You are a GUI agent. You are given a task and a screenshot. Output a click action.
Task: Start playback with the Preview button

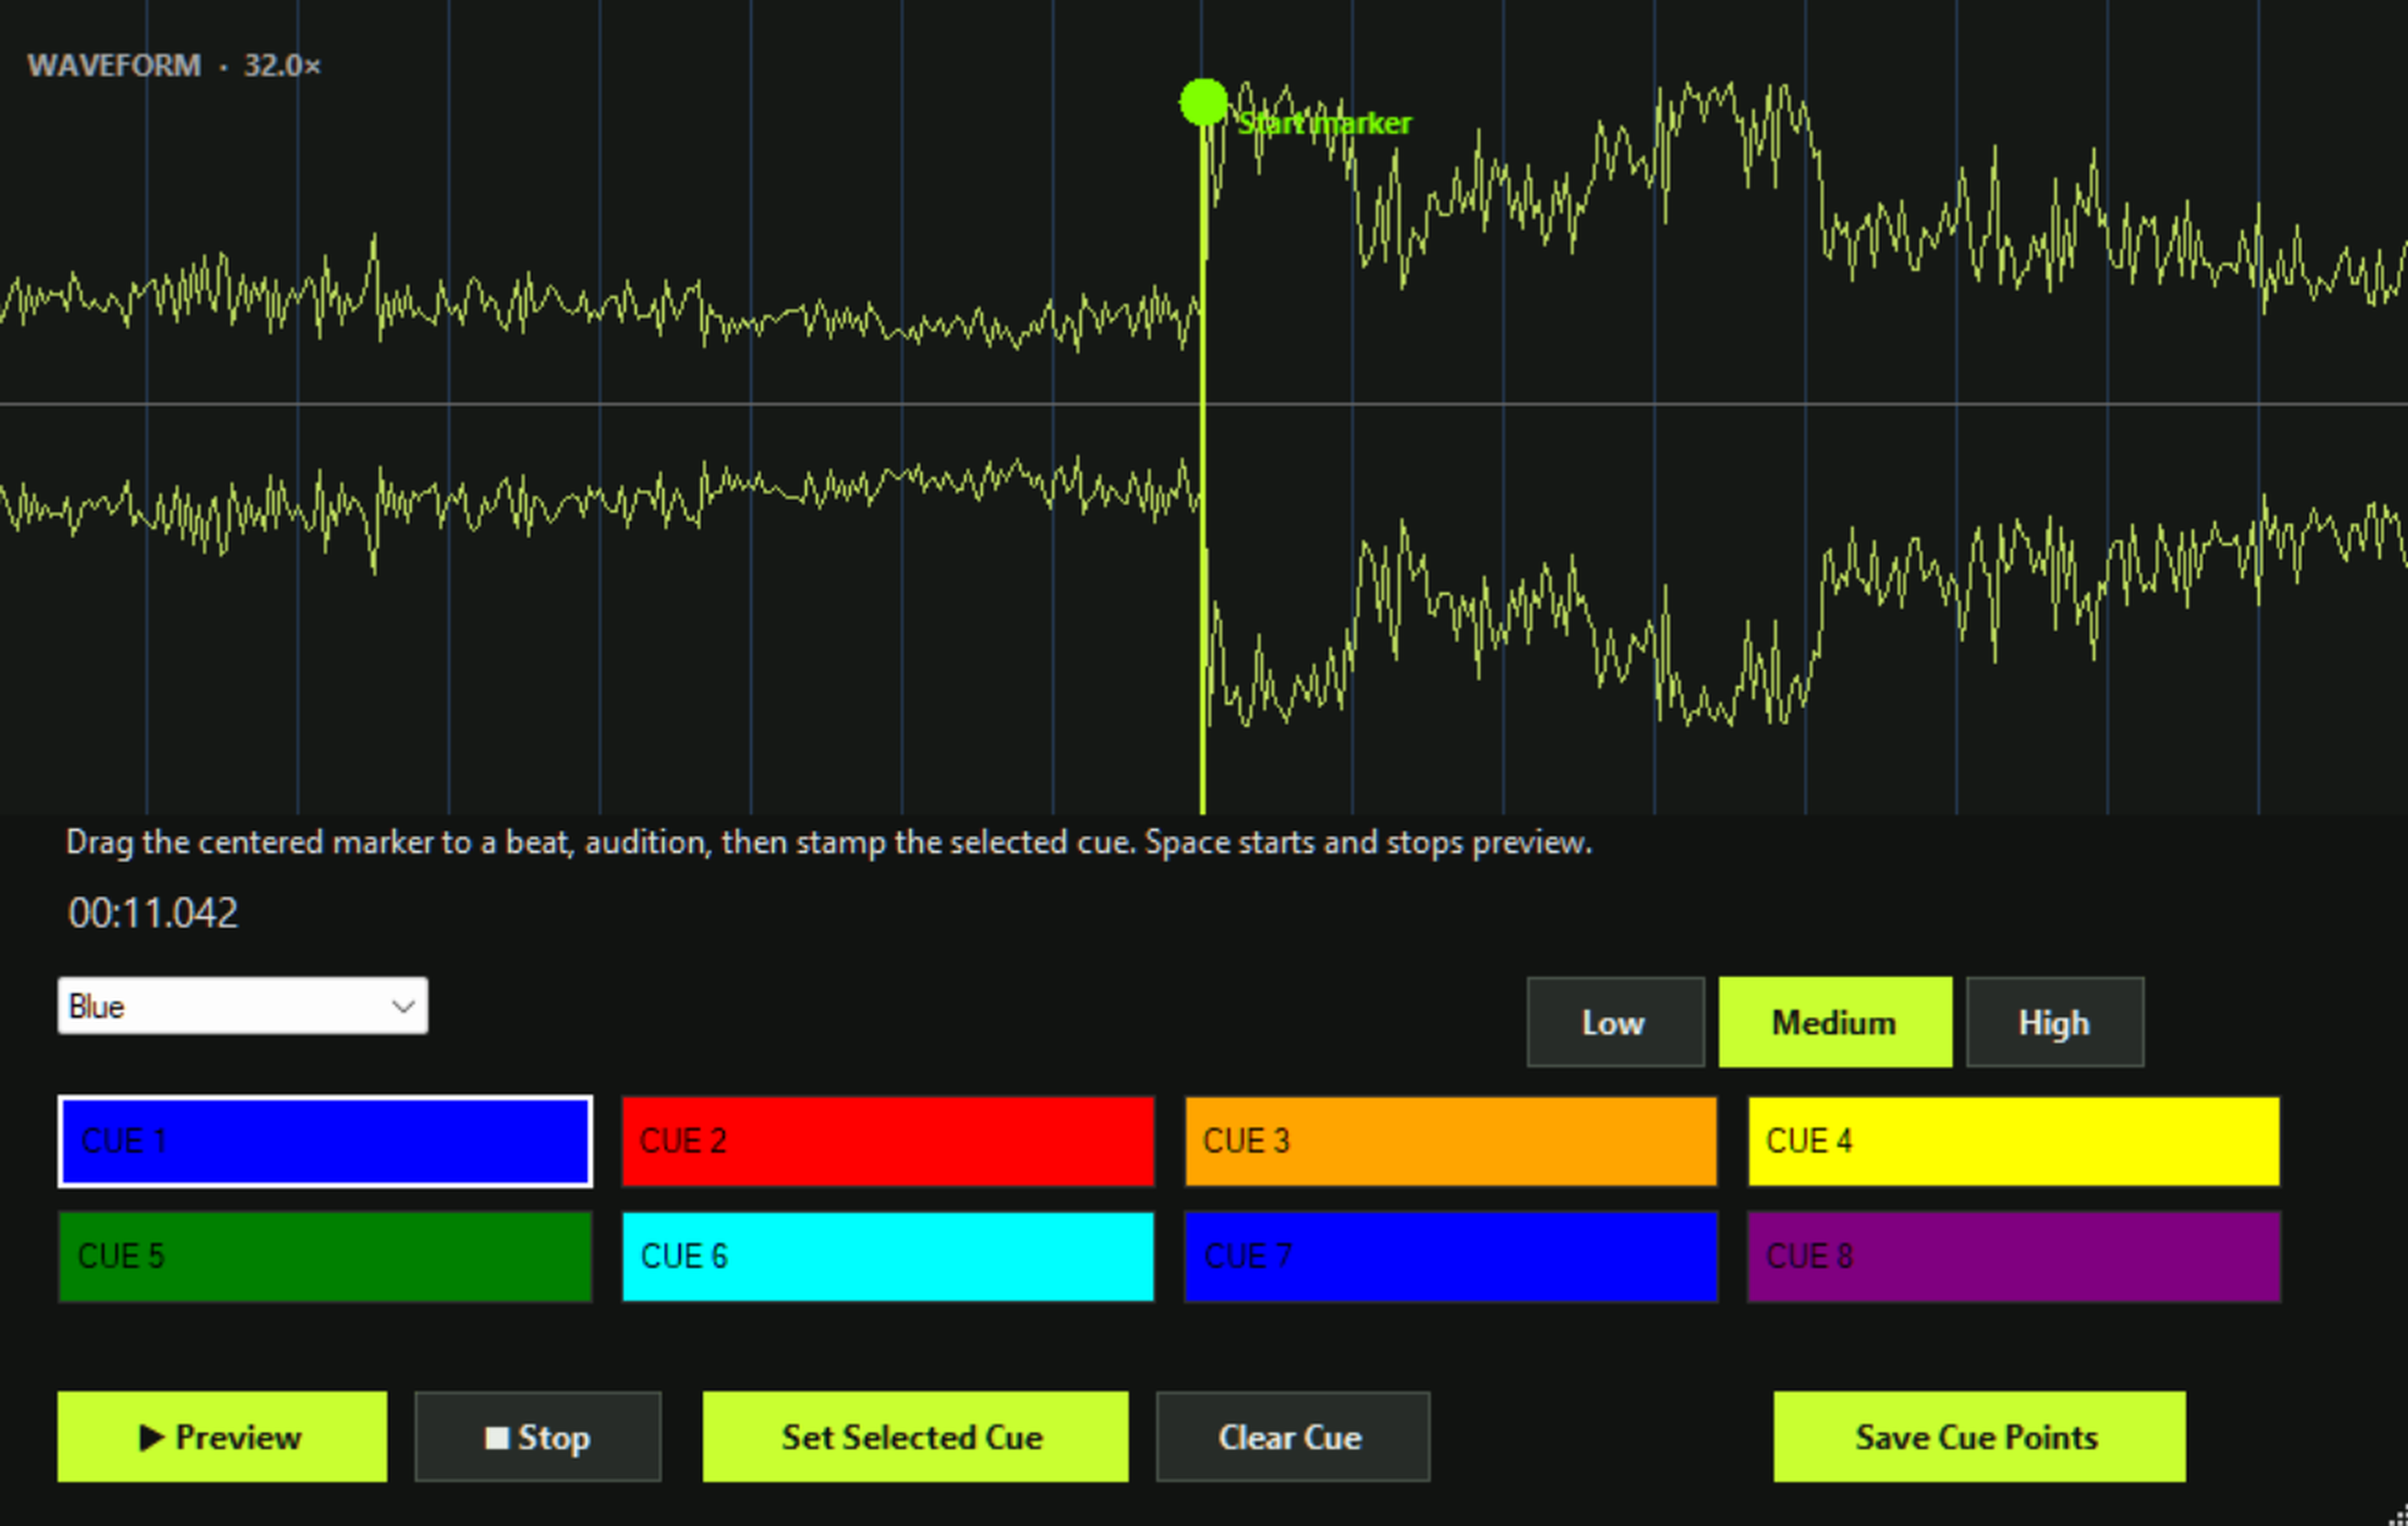[x=222, y=1436]
